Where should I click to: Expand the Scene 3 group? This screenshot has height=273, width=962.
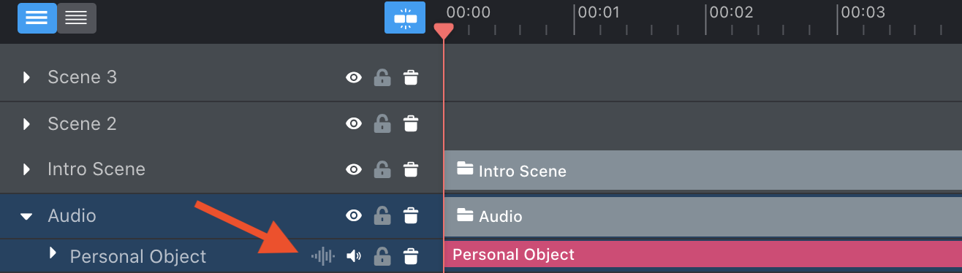click(27, 77)
